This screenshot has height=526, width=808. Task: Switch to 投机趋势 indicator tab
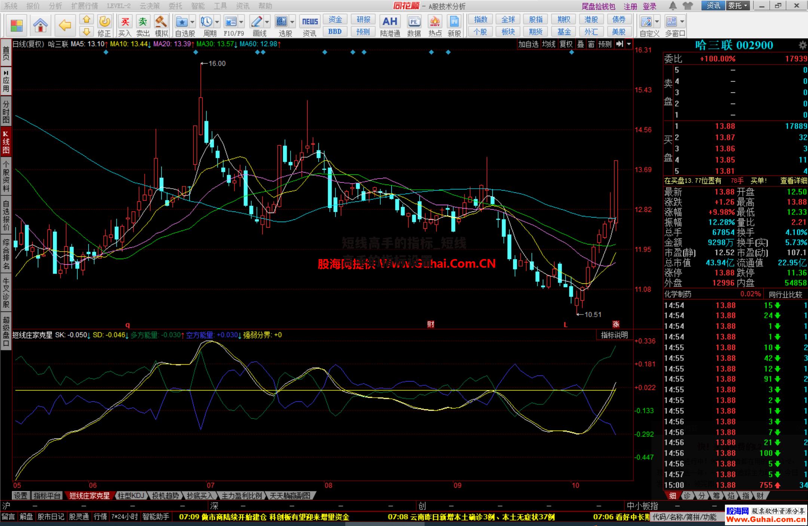[165, 496]
